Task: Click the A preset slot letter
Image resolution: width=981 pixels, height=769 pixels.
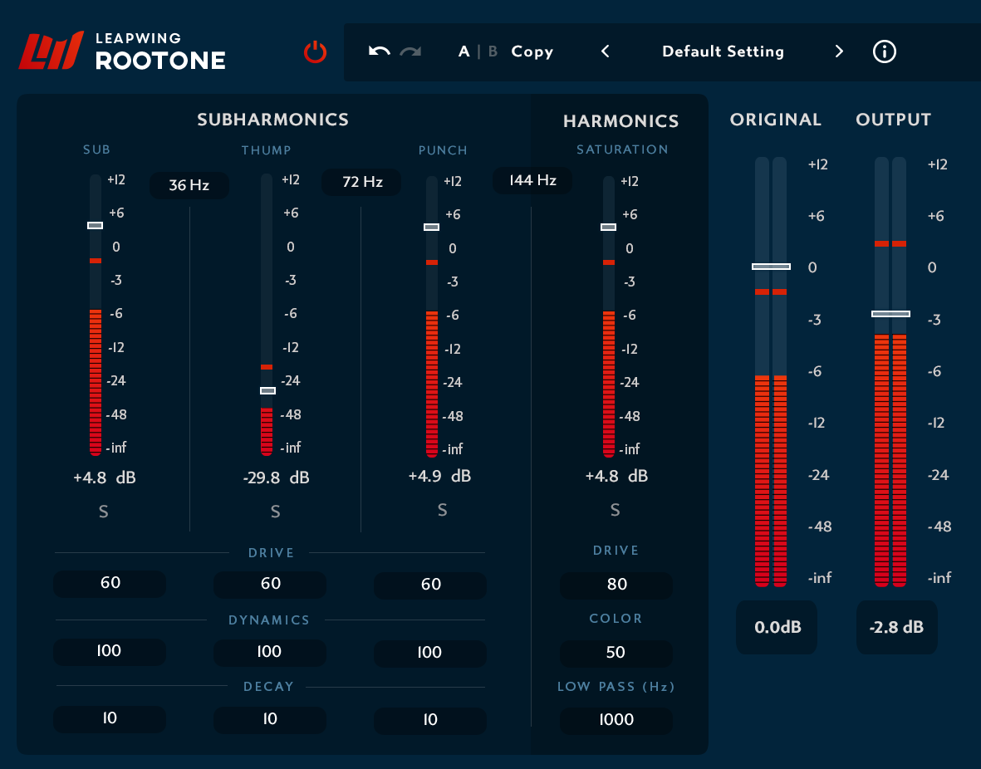Action: click(464, 51)
